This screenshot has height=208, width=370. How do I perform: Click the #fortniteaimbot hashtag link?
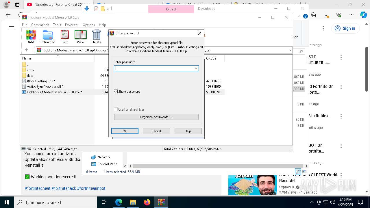[x=91, y=188]
